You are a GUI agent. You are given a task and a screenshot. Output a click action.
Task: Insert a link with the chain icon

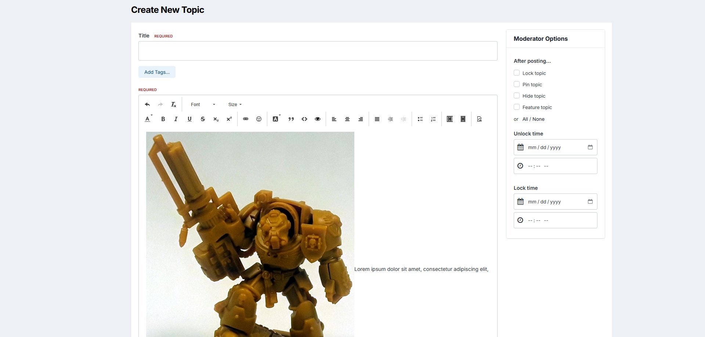pyautogui.click(x=246, y=119)
